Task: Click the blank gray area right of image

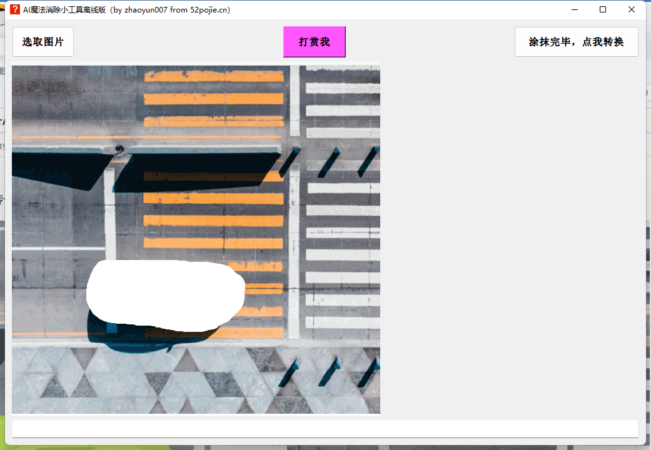Action: (x=510, y=237)
